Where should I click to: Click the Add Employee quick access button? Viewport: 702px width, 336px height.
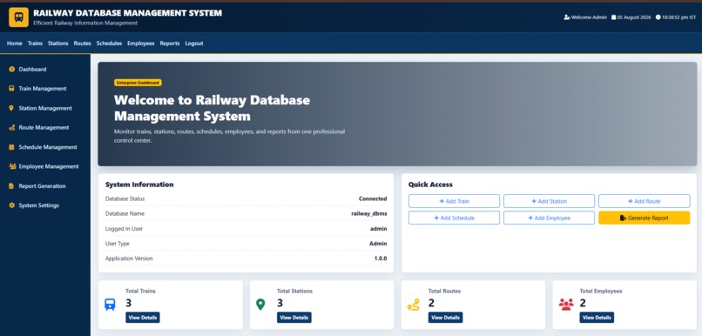pyautogui.click(x=549, y=218)
